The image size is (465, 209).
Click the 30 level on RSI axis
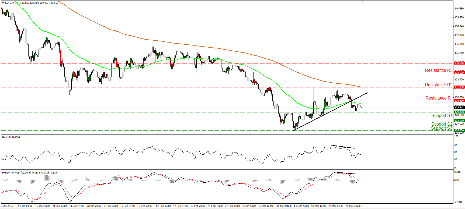pos(456,159)
